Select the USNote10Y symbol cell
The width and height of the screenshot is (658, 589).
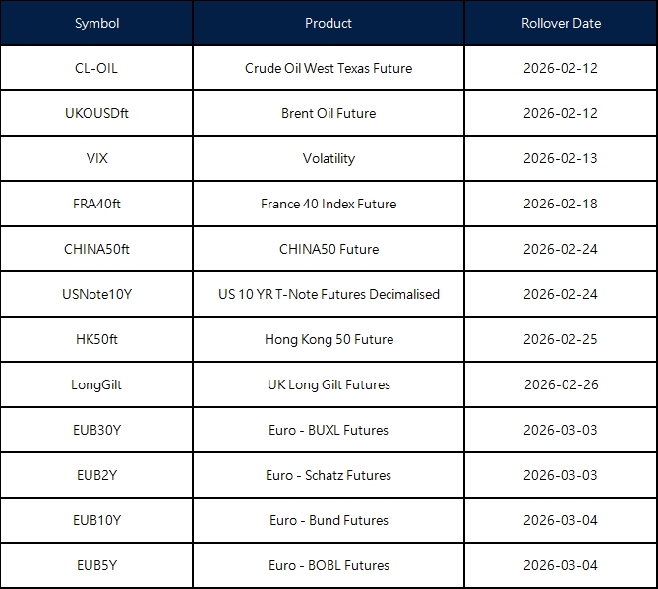click(x=96, y=294)
